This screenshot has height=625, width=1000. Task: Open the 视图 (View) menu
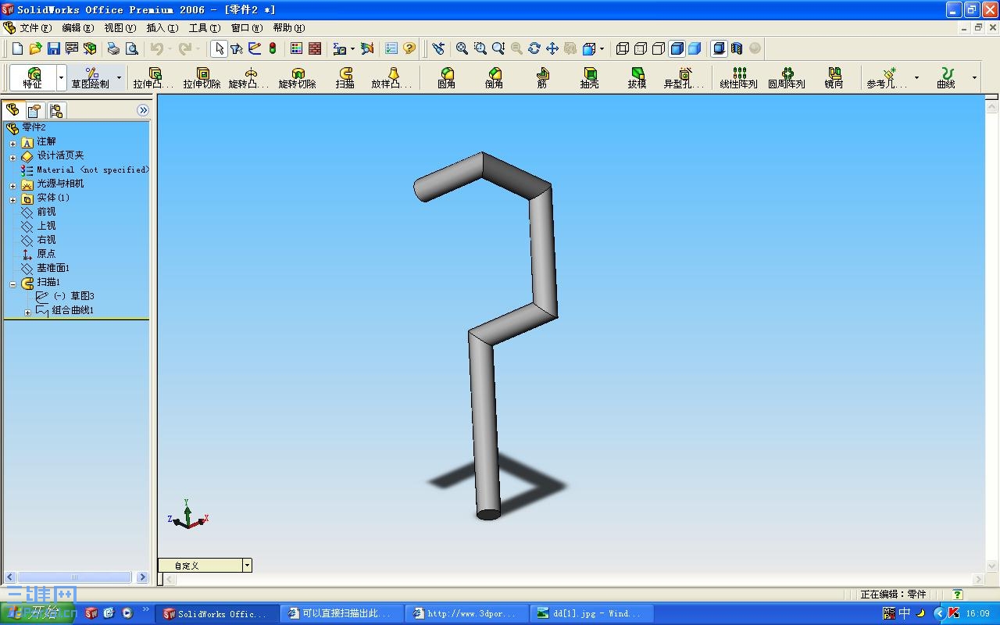pyautogui.click(x=120, y=28)
